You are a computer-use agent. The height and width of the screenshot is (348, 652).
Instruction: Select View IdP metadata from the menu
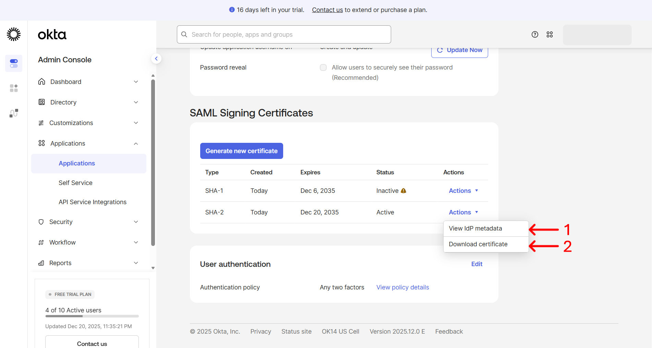[x=475, y=228]
